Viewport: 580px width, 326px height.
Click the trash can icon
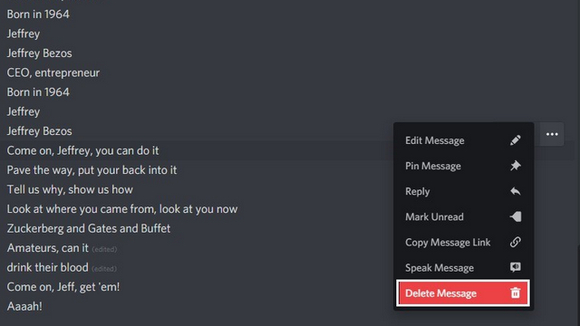point(516,293)
